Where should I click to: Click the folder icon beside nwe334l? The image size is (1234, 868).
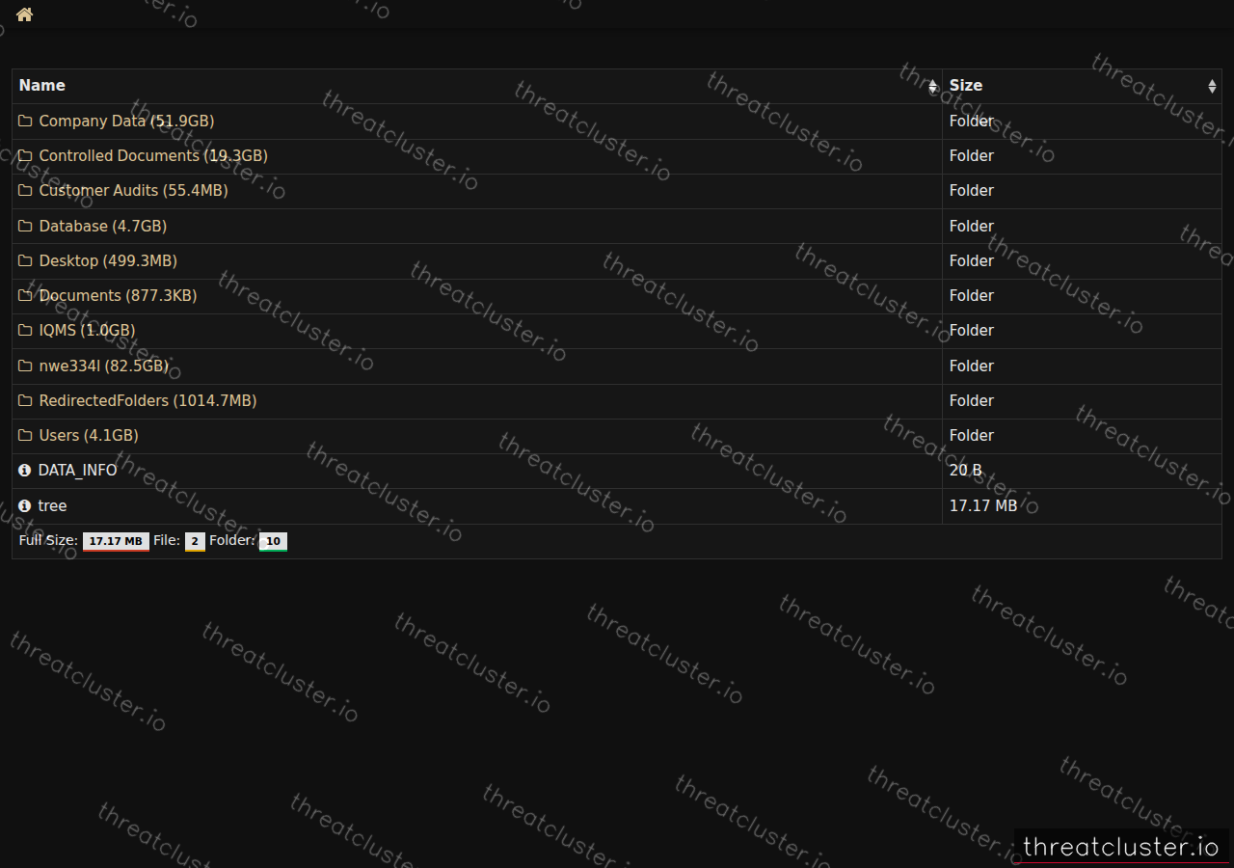pyautogui.click(x=25, y=366)
